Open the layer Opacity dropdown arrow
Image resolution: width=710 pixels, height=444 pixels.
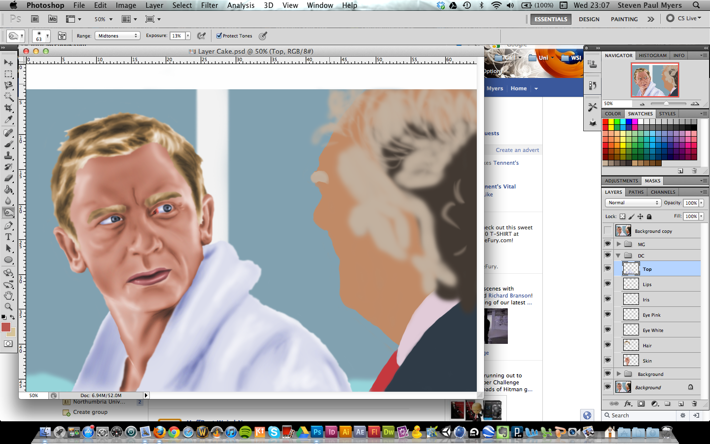[x=701, y=203]
